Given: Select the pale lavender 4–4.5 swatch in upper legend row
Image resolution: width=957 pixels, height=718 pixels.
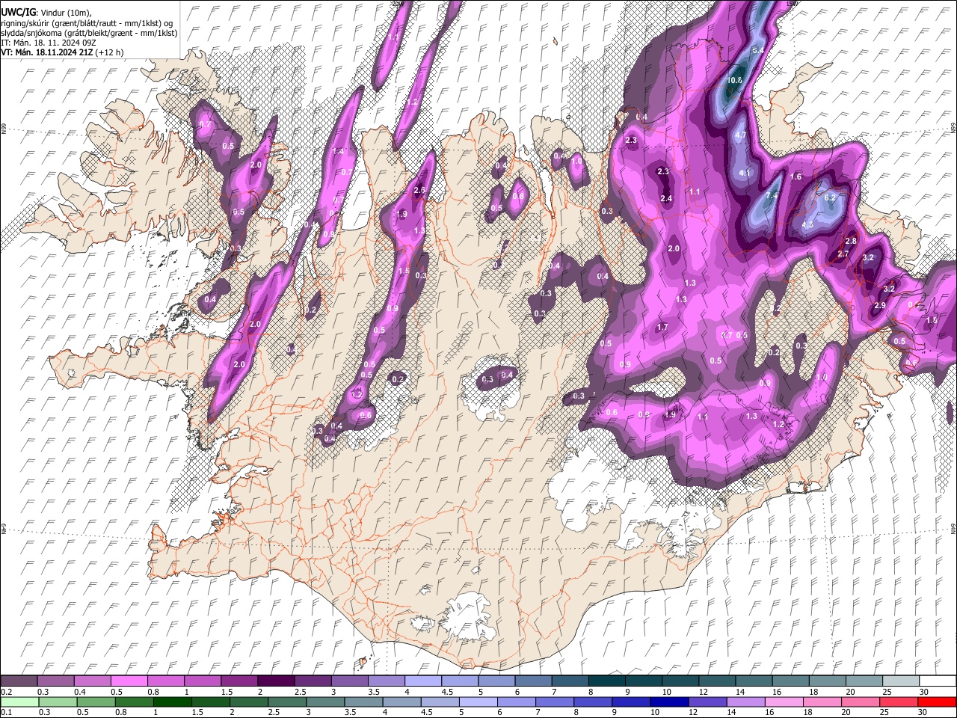Looking at the screenshot, I should 422,681.
